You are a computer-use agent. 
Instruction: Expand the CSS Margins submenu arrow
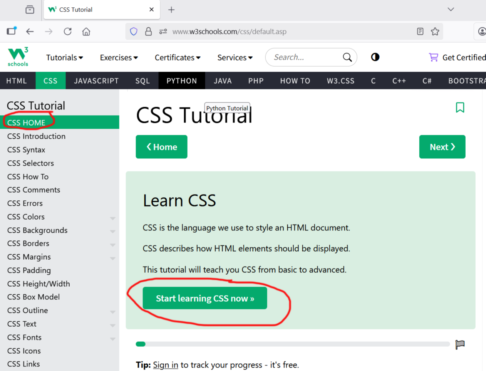click(x=112, y=258)
